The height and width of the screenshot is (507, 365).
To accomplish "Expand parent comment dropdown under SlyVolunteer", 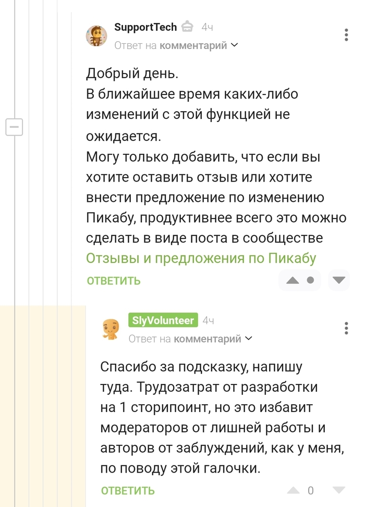I will (248, 339).
